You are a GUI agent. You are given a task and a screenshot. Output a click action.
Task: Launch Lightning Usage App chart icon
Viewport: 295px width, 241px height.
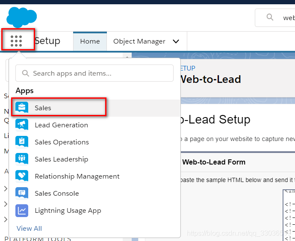tap(22, 211)
